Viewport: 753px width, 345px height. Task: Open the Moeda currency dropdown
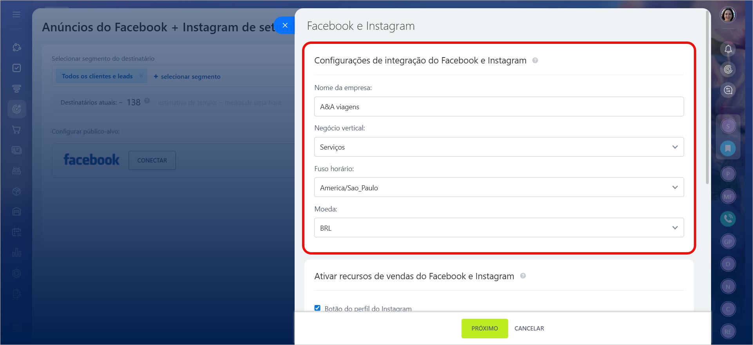click(x=499, y=228)
